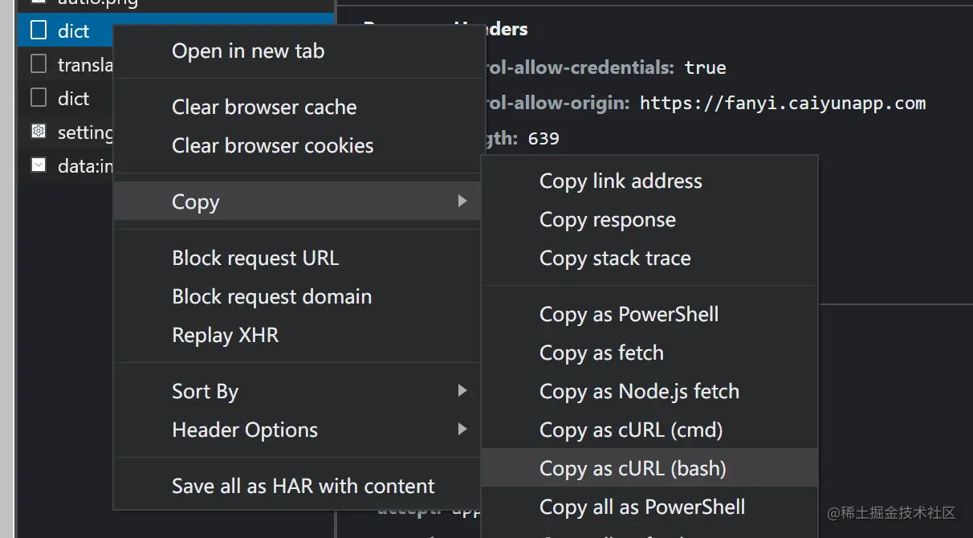Click the file icon of the highlighted dict request
This screenshot has height=538, width=973.
tap(39, 31)
